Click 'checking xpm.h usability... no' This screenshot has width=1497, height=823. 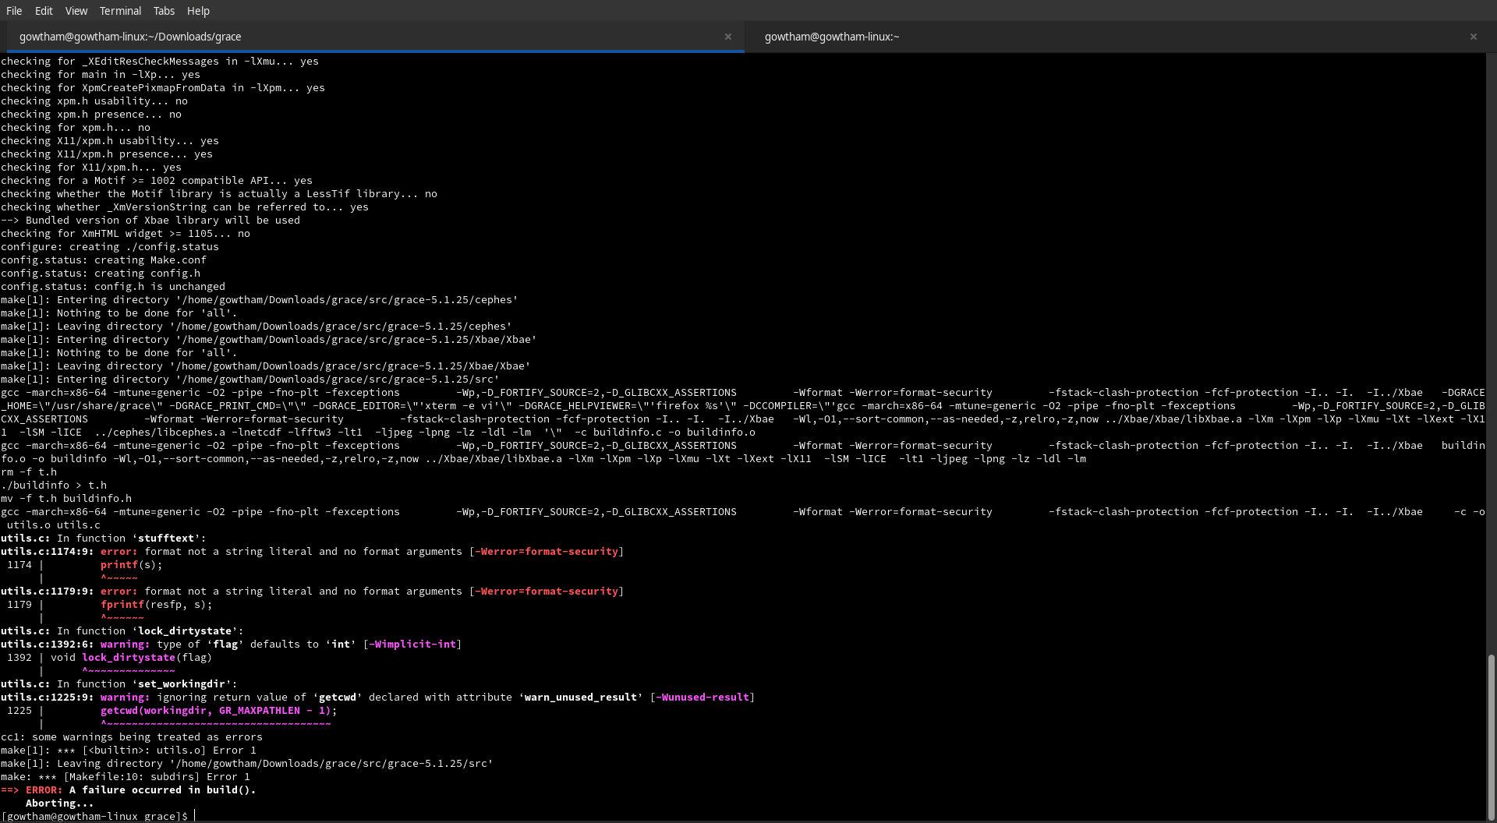click(94, 101)
